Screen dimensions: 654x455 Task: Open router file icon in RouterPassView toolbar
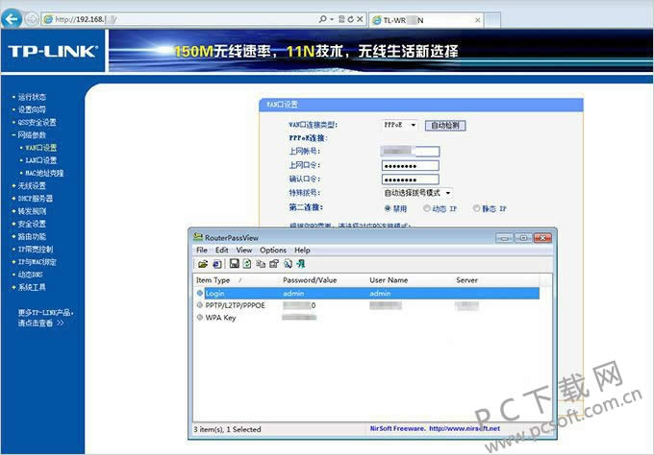click(203, 264)
